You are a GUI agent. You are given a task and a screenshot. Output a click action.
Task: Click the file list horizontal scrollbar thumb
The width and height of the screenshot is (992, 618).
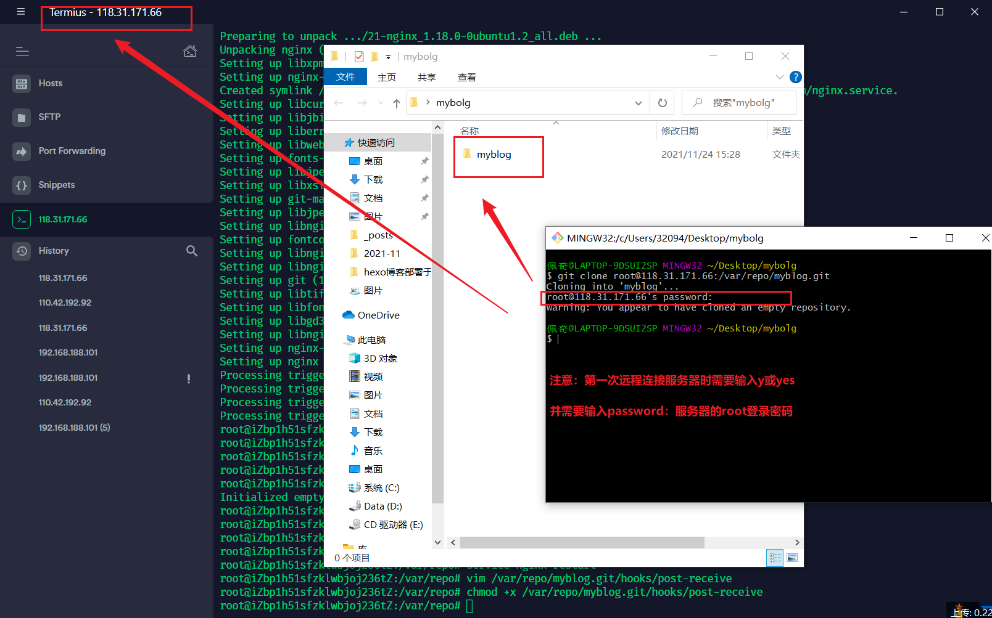coord(582,542)
